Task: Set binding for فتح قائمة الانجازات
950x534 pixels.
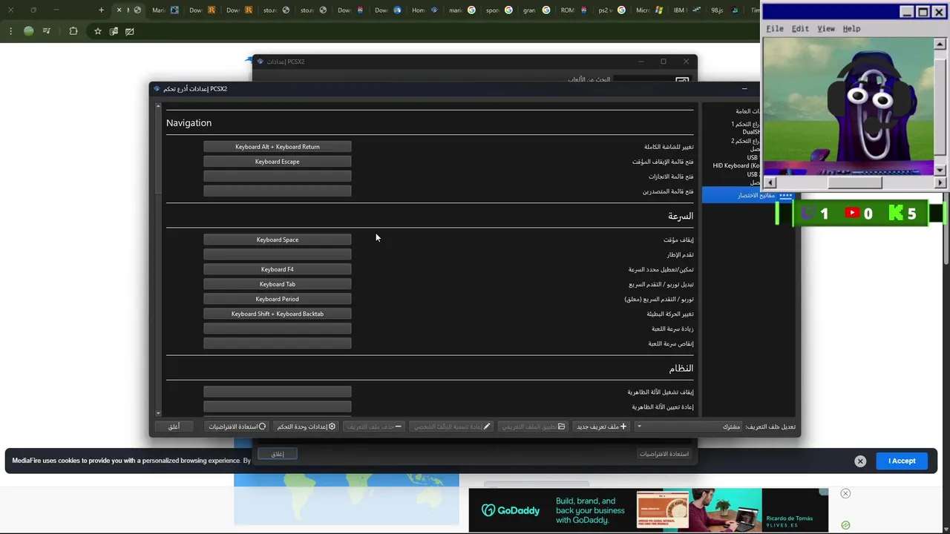Action: 278,177
